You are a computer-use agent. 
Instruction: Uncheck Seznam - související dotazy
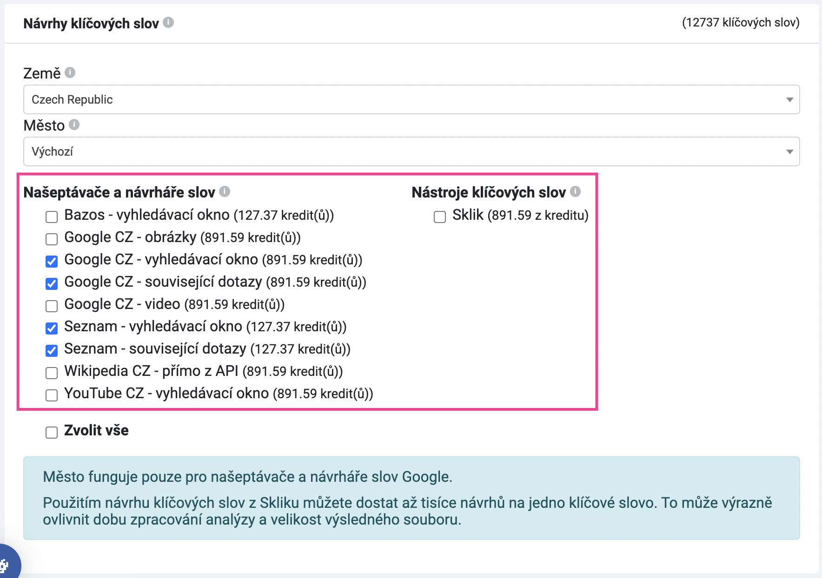tap(52, 351)
